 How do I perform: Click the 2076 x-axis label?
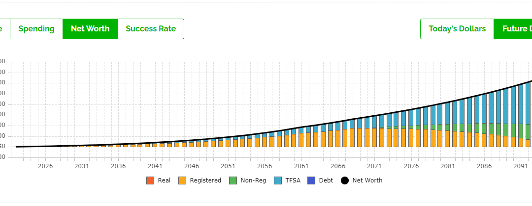(x=411, y=166)
